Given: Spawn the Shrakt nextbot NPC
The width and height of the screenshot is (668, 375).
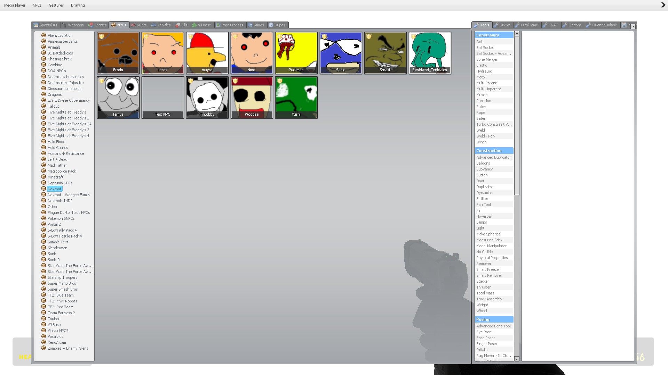Looking at the screenshot, I should [x=385, y=53].
